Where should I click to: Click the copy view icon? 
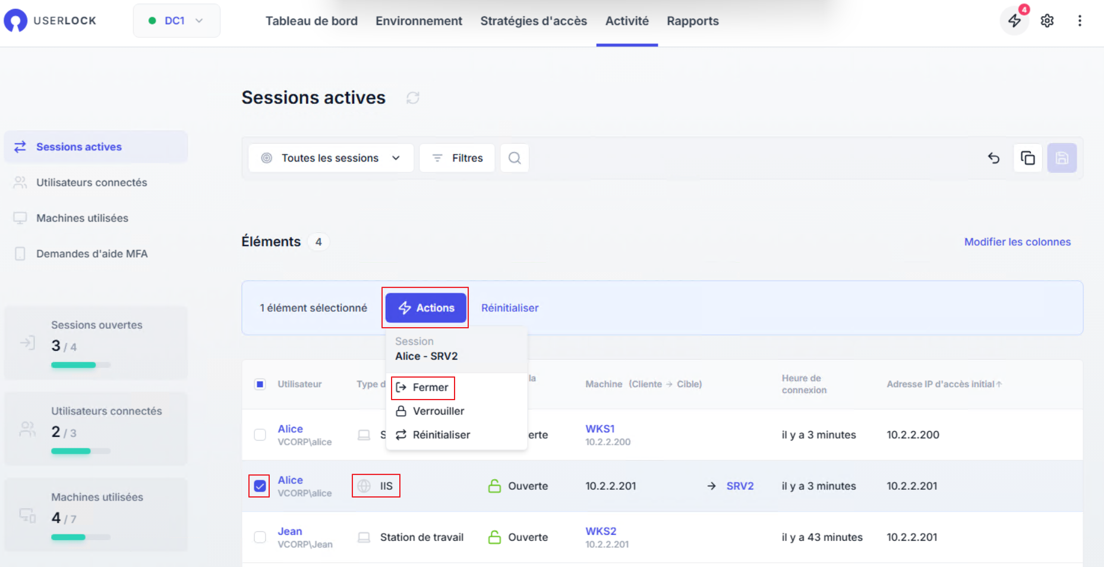(1027, 158)
